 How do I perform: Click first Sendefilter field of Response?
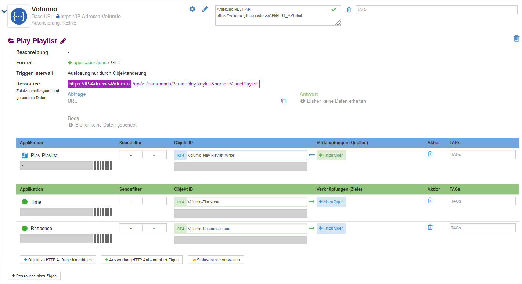tap(131, 228)
